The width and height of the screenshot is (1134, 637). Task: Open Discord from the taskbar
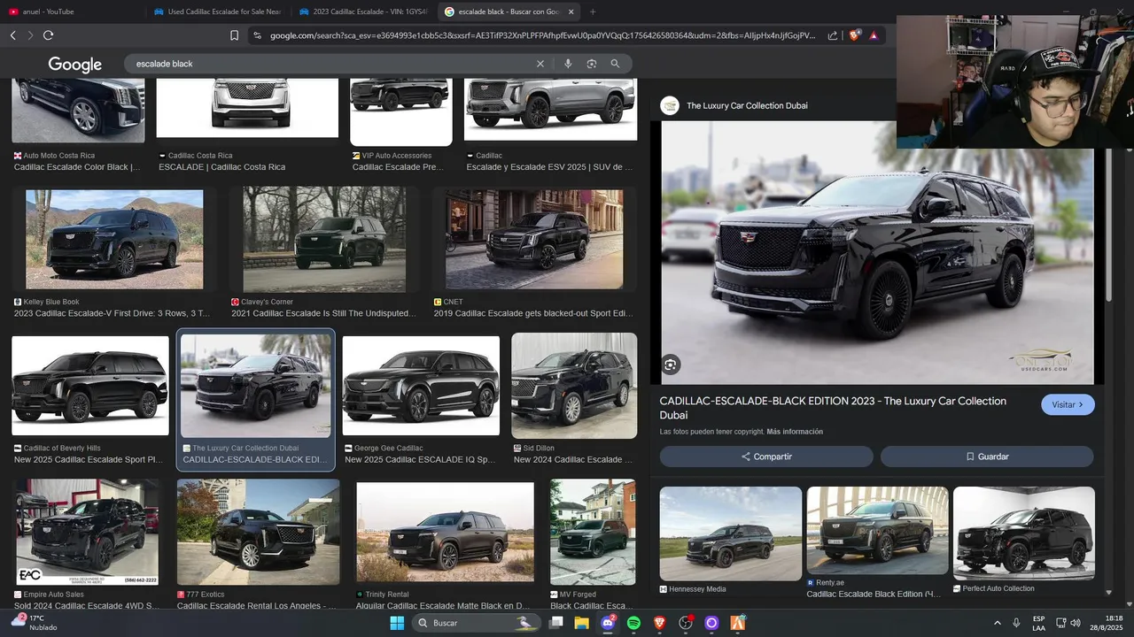pos(608,623)
